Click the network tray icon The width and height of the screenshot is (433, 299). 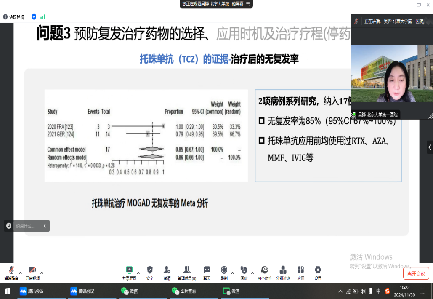tap(348, 291)
